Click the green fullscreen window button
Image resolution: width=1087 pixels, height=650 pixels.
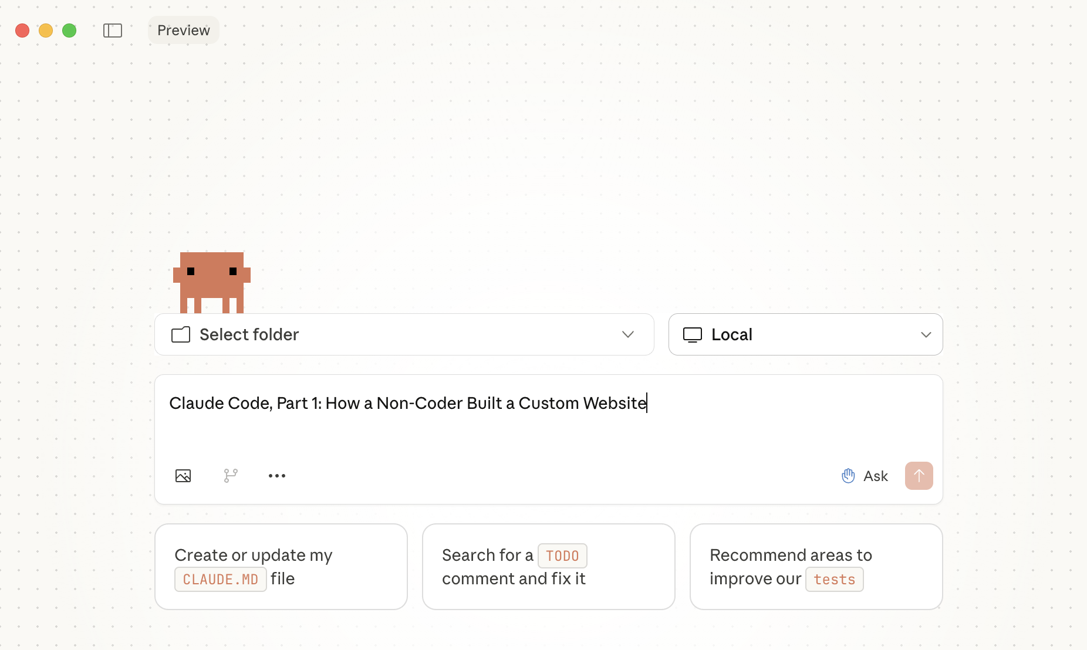click(x=69, y=31)
